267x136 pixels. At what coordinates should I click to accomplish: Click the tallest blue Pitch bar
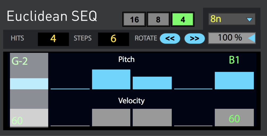(x=111, y=79)
